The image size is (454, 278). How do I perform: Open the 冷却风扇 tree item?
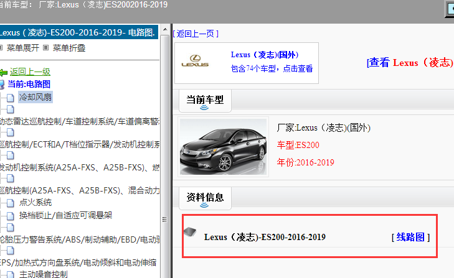(35, 97)
